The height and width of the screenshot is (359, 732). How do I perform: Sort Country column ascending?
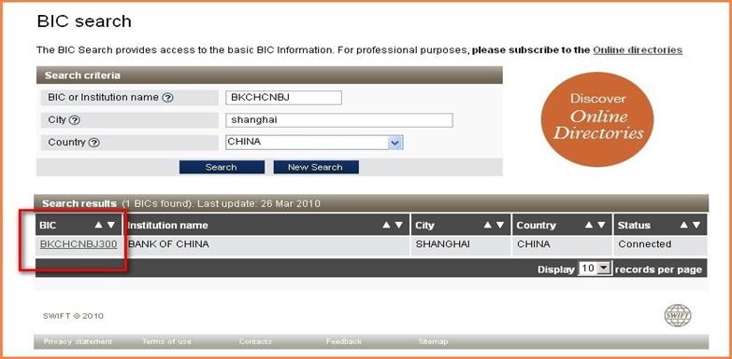589,226
